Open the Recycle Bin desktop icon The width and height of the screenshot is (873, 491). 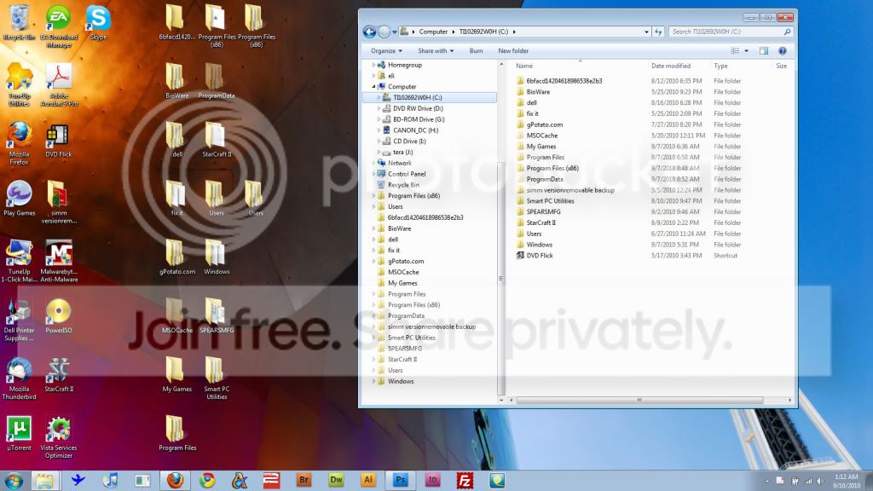click(19, 22)
